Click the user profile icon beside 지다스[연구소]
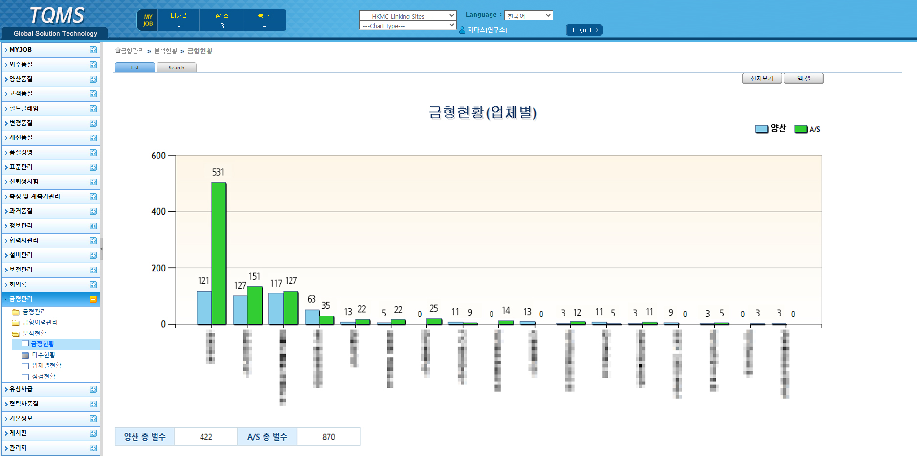 coord(462,30)
